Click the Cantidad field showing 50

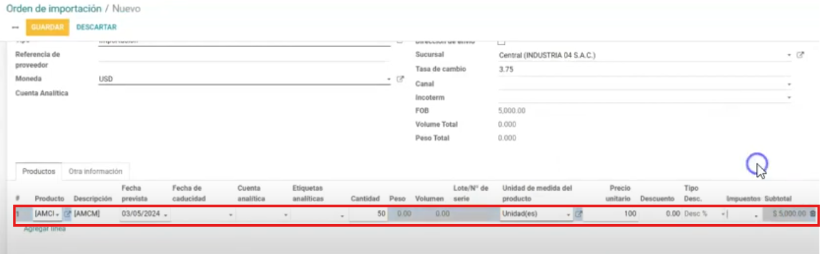click(x=368, y=214)
